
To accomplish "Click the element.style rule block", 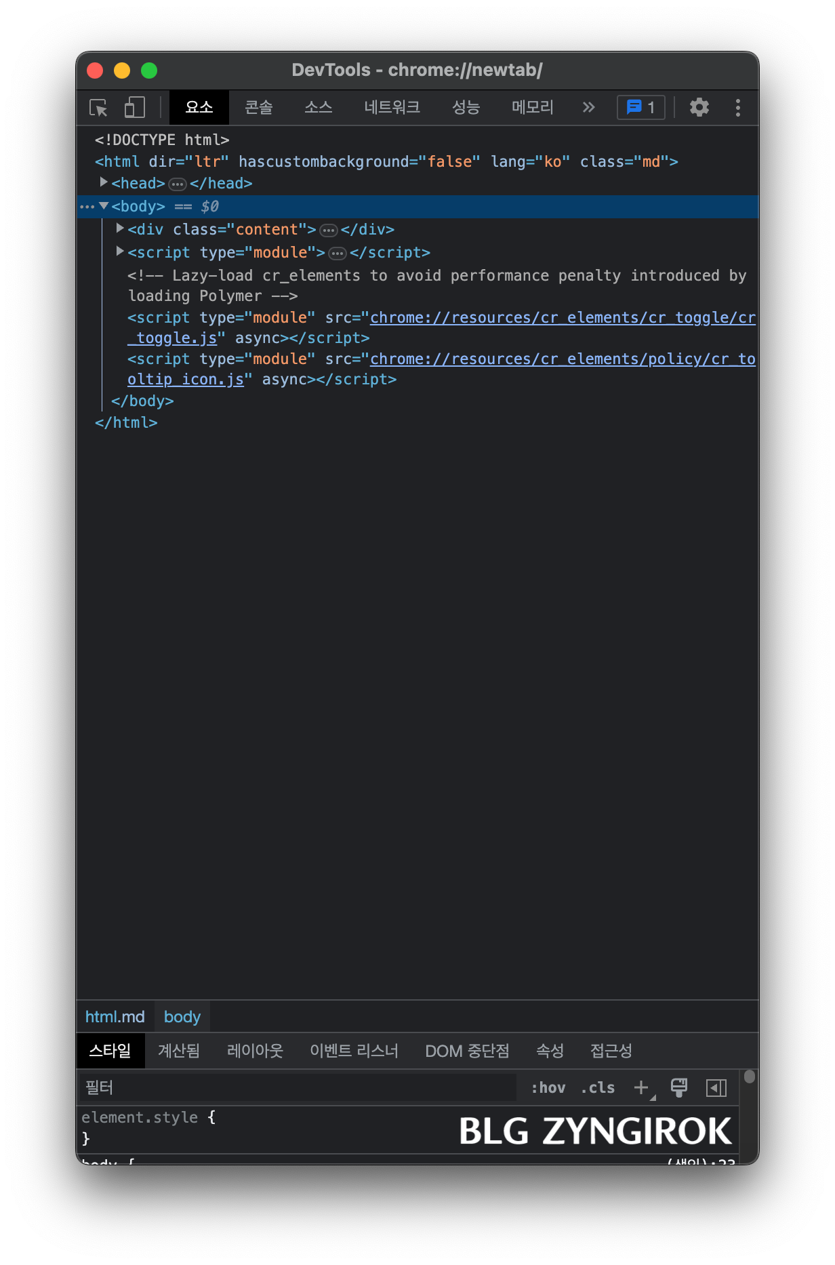I will tap(407, 1128).
